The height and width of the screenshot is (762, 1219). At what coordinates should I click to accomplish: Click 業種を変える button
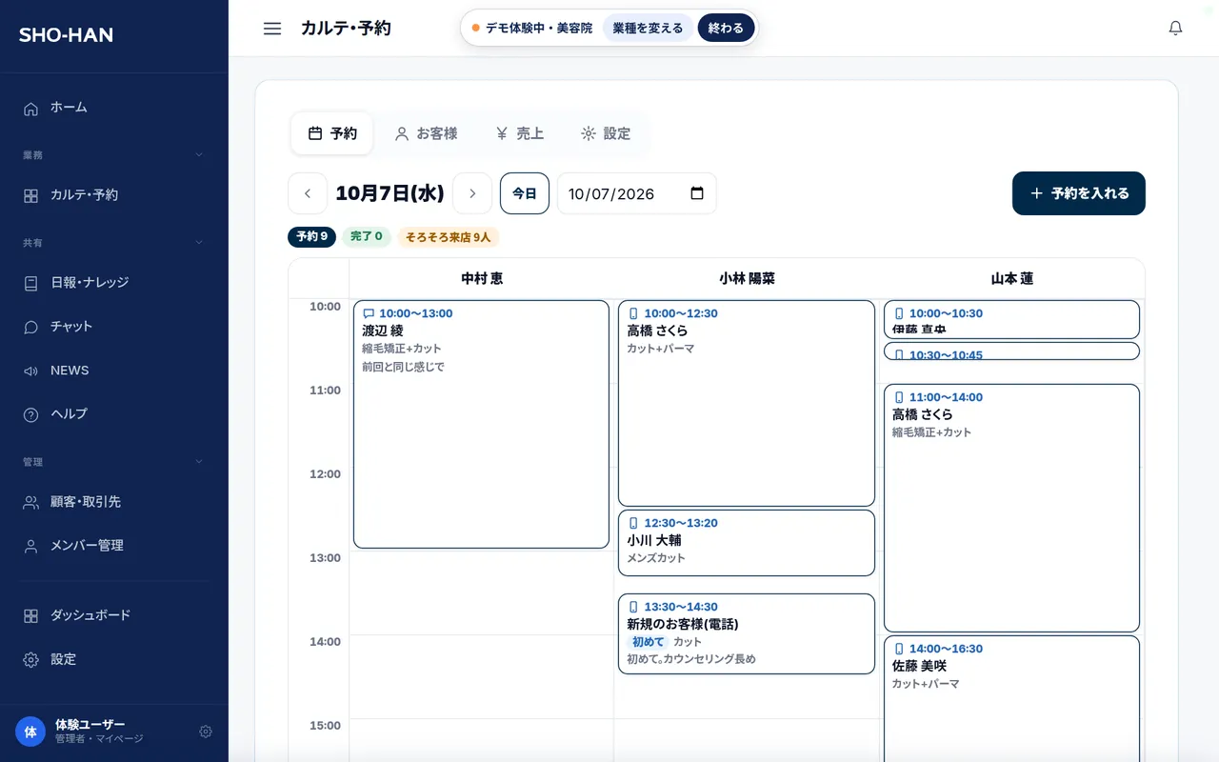(648, 28)
